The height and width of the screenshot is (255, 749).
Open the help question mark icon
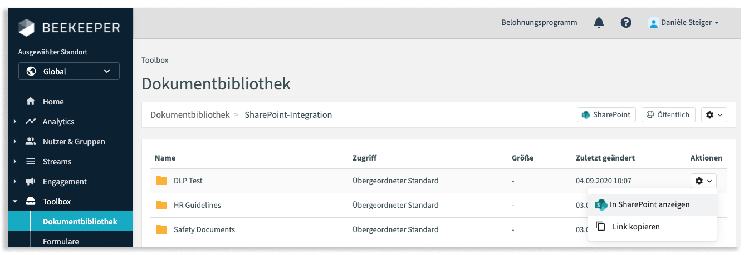pos(626,23)
